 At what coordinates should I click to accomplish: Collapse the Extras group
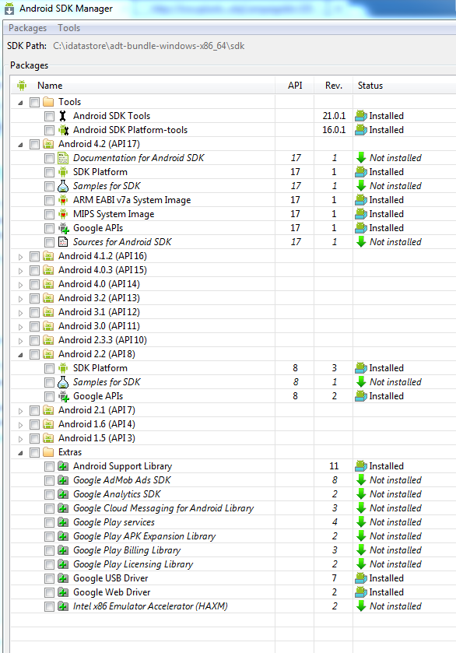tap(20, 453)
